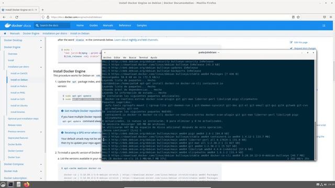The image size is (335, 188).
Task: Expand the Docker Desktop sidebar section
Action: [x=41, y=40]
